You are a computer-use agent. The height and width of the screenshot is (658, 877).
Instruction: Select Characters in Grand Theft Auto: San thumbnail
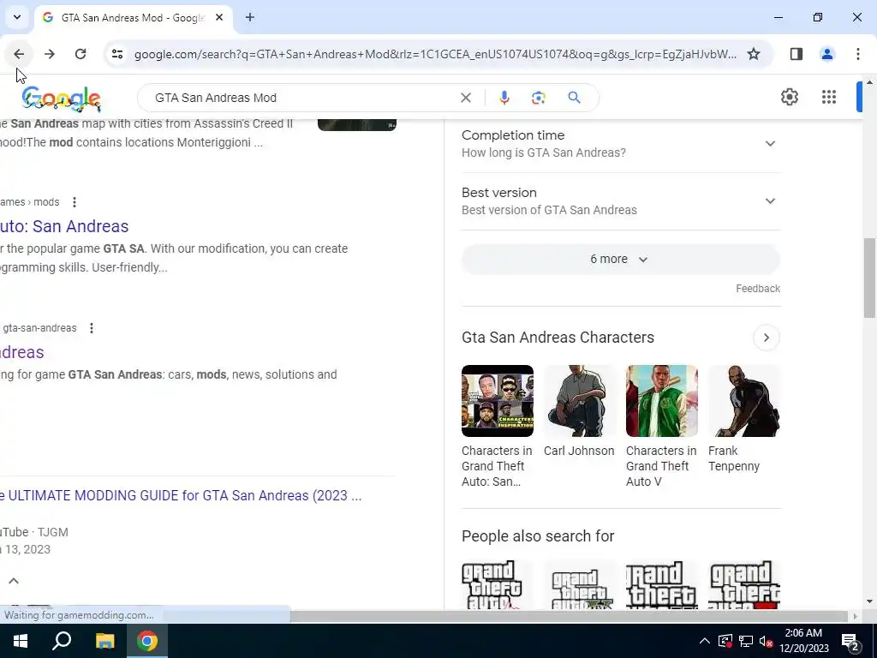click(x=498, y=401)
